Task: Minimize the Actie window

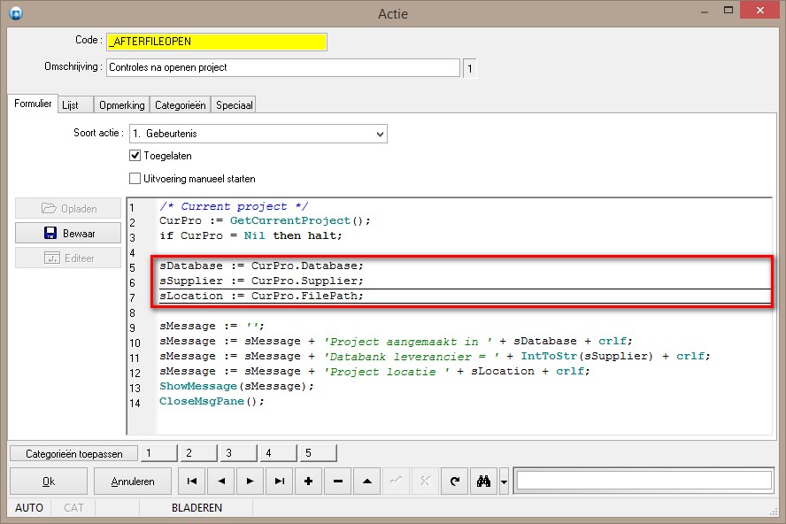Action: (x=705, y=11)
